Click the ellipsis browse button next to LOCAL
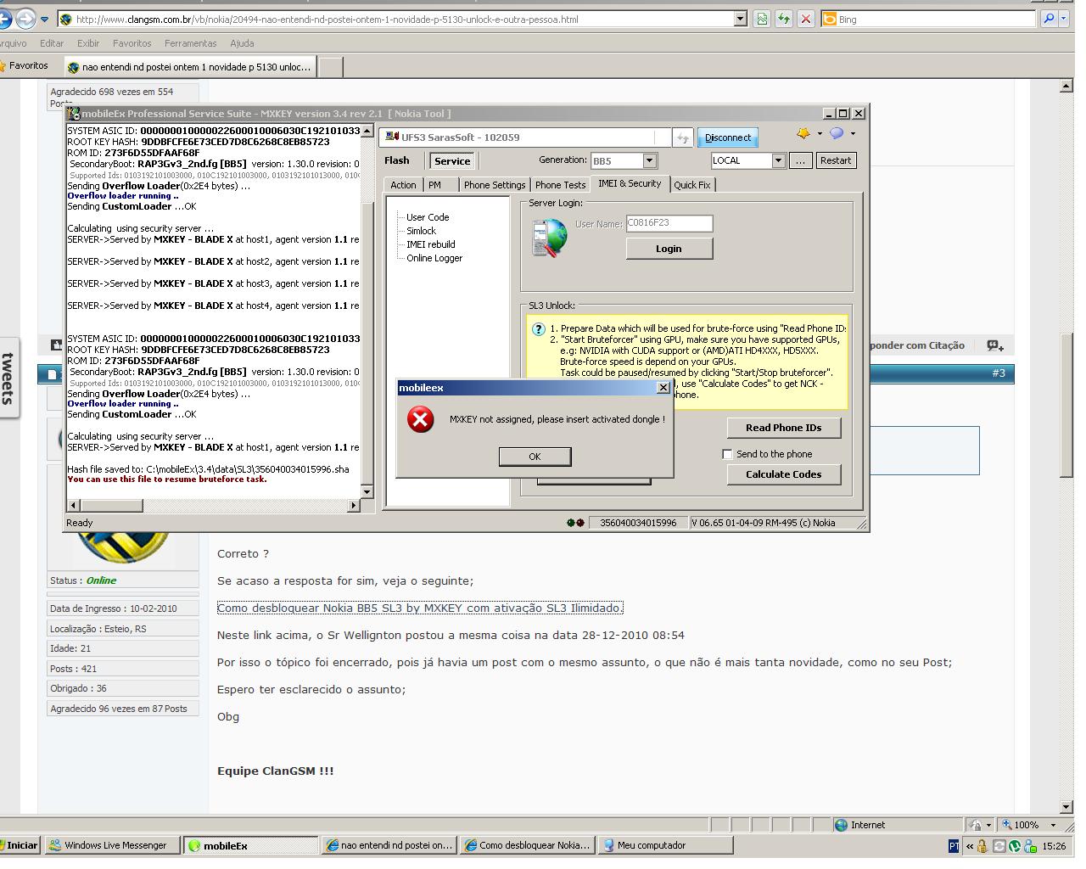Image resolution: width=1086 pixels, height=869 pixels. coord(800,160)
